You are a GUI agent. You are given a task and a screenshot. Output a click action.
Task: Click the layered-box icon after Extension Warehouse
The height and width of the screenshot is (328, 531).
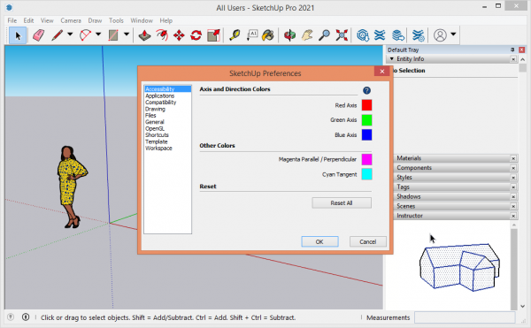click(398, 35)
